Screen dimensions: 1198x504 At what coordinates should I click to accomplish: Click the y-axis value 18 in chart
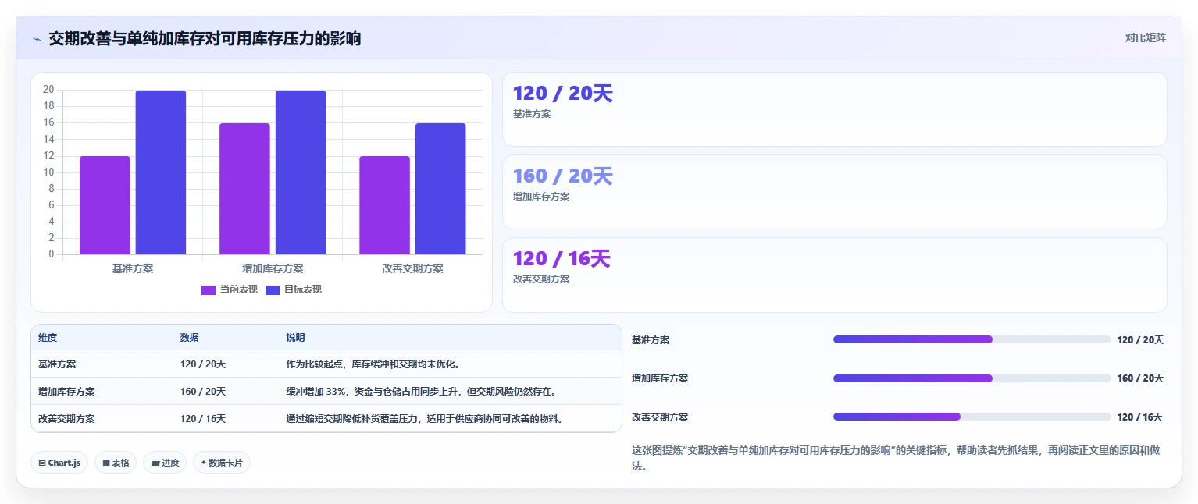point(48,106)
